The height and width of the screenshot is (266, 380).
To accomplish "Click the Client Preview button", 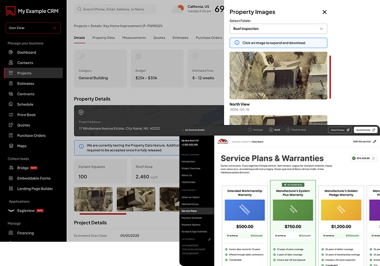I will point(340,130).
